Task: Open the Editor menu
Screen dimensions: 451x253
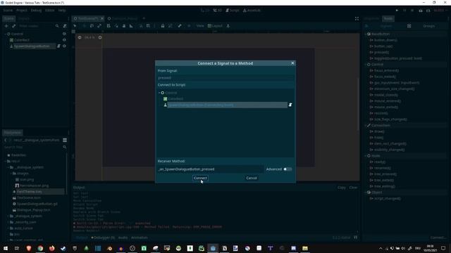Action: [x=50, y=11]
